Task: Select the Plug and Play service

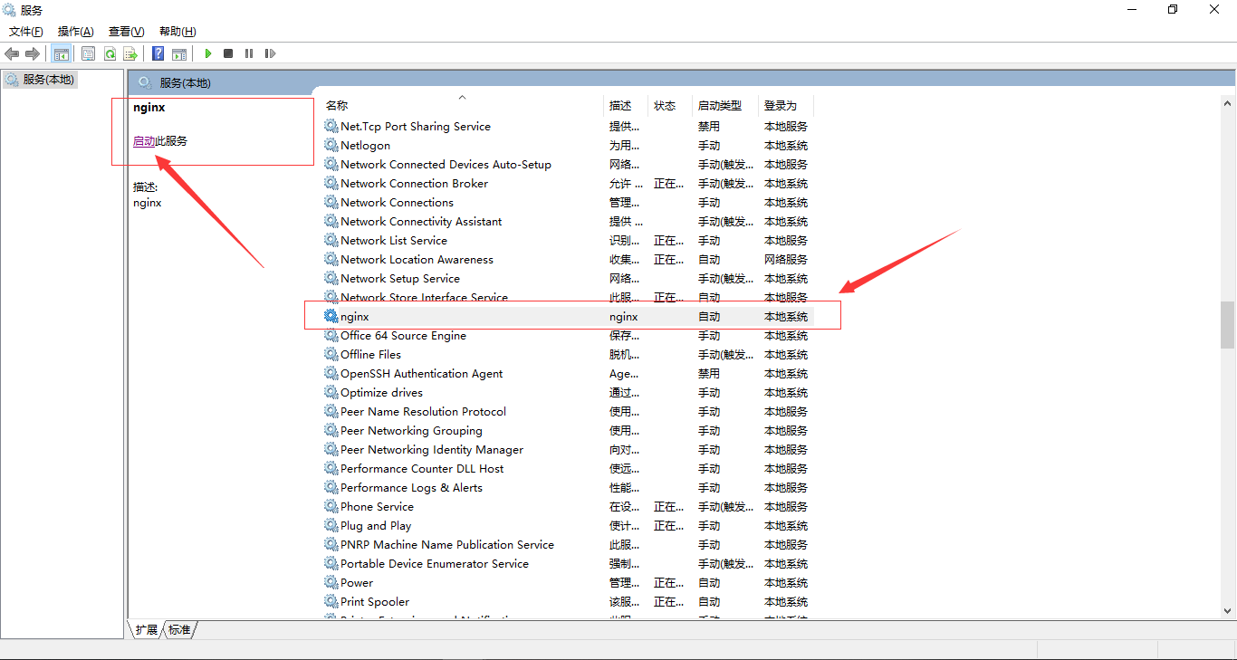Action: [x=376, y=526]
